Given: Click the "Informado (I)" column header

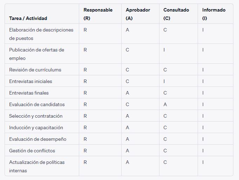Looking at the screenshot, I should pyautogui.click(x=214, y=14).
